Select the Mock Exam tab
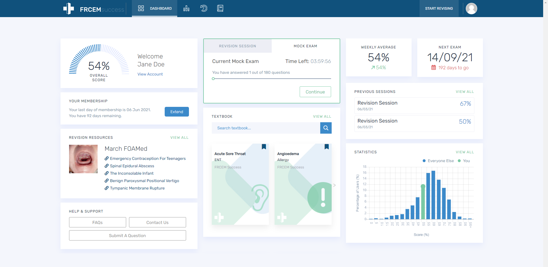Viewport: 548px width, 267px height. pyautogui.click(x=305, y=46)
